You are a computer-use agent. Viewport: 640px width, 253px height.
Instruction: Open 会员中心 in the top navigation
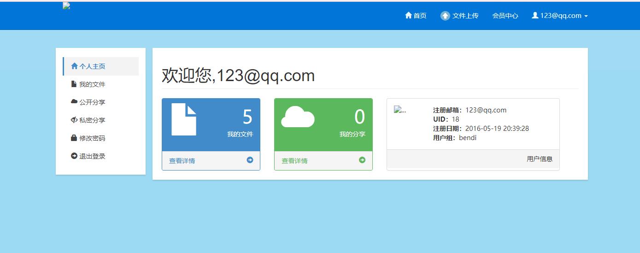click(505, 16)
